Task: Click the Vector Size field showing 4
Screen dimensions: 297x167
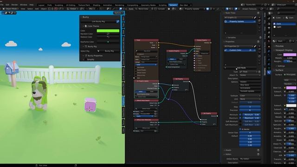Action: (x=250, y=133)
